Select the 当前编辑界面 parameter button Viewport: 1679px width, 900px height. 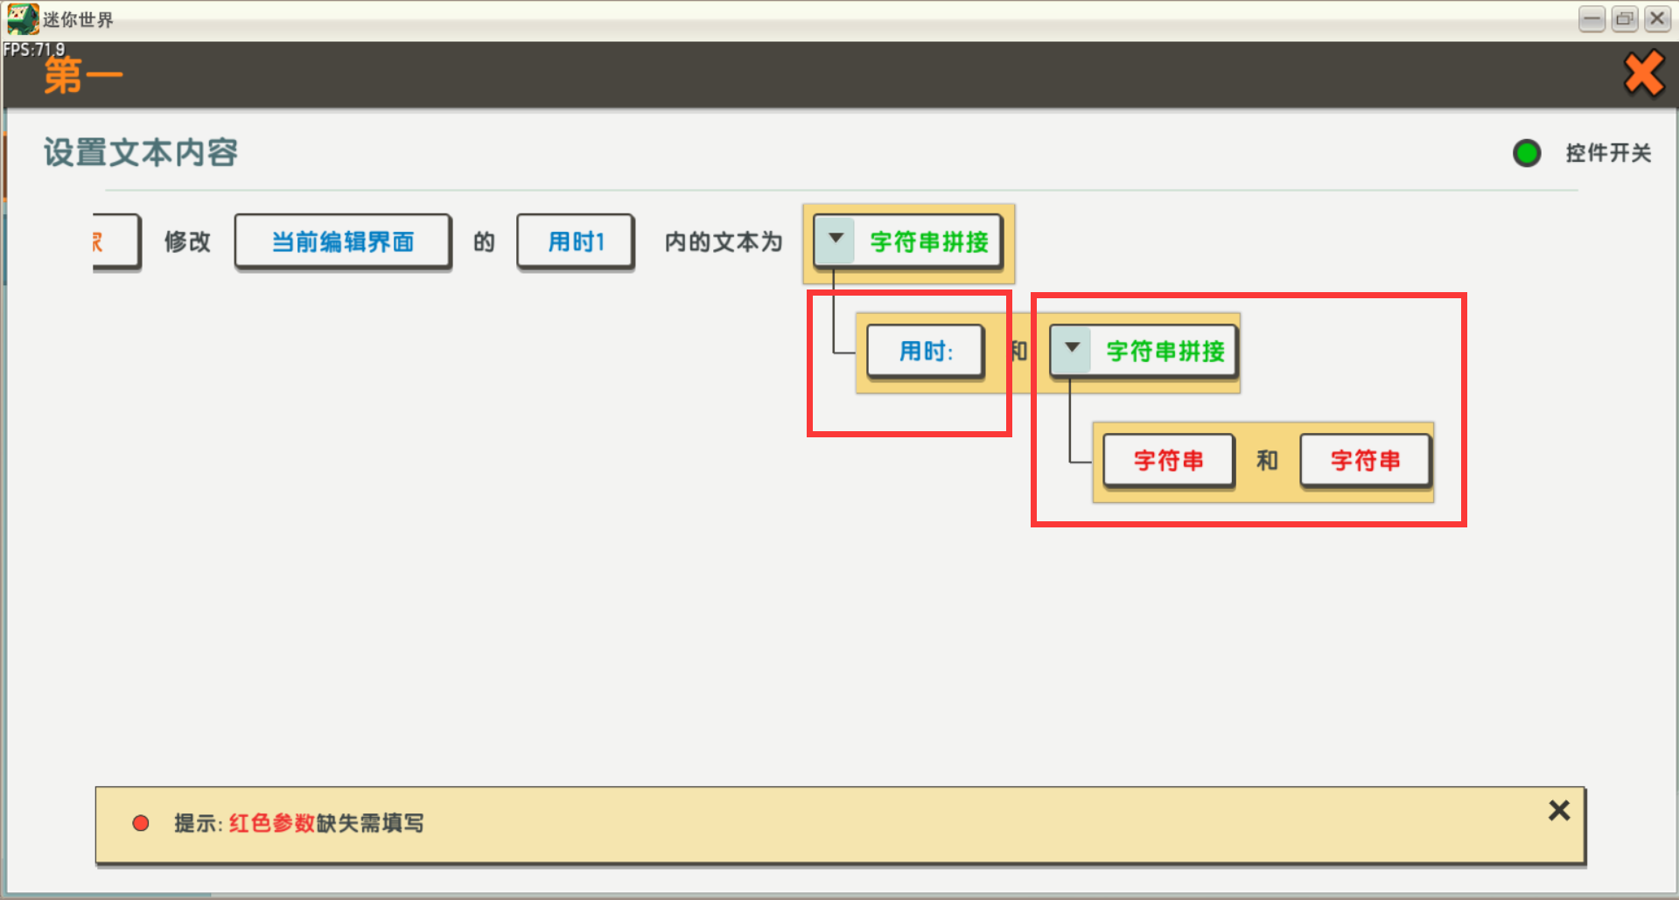click(342, 241)
